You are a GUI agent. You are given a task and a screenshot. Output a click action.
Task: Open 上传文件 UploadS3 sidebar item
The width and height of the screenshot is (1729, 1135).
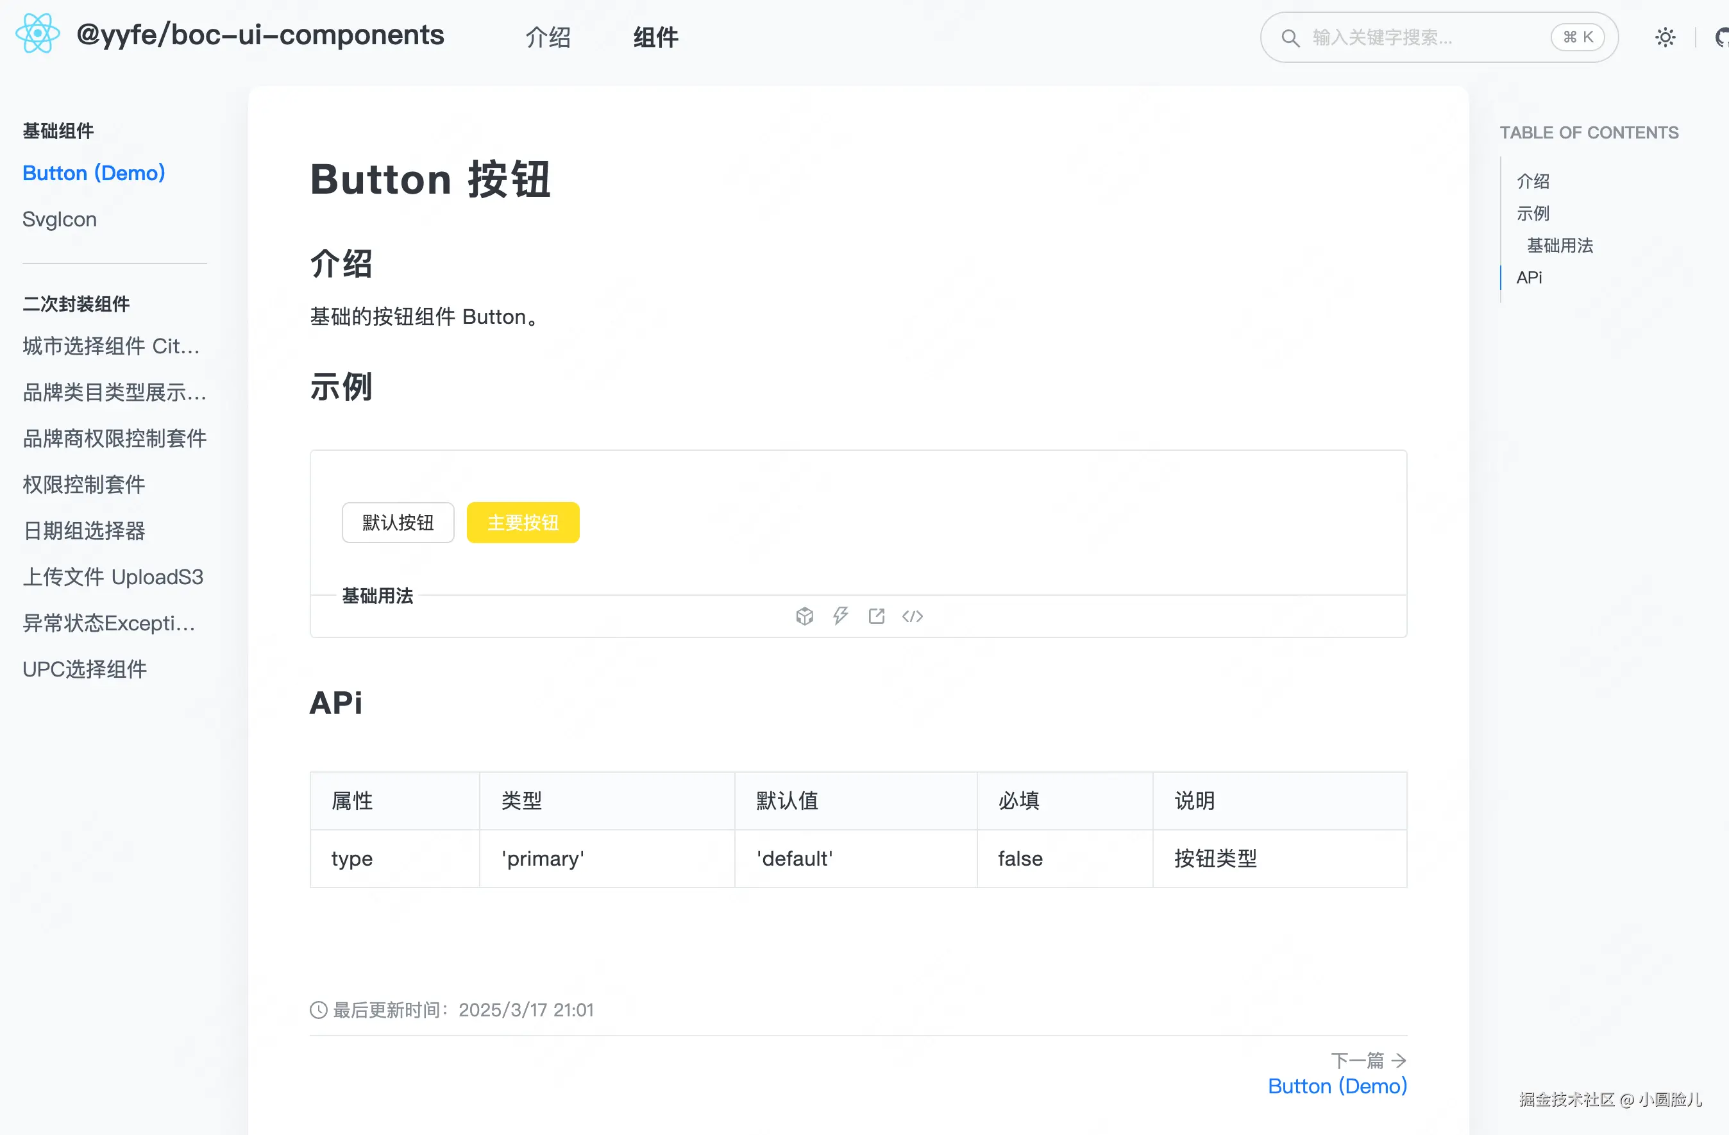click(113, 576)
